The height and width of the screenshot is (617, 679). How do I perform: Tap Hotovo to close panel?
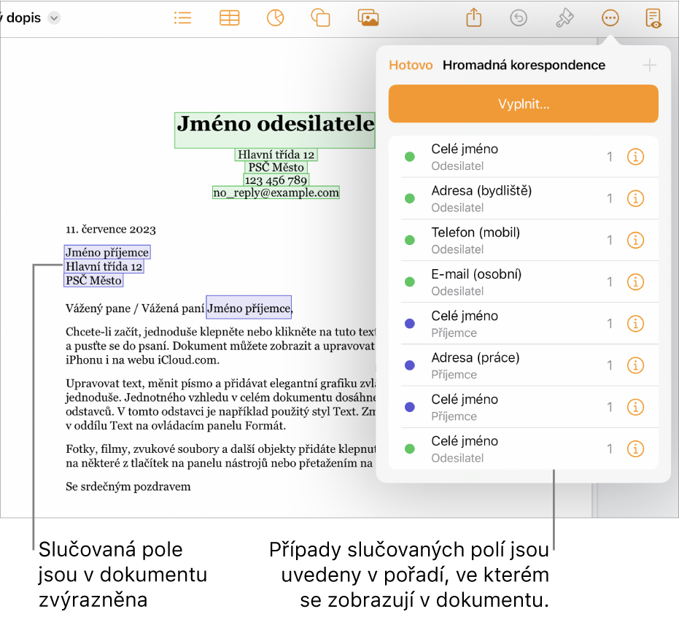click(411, 65)
